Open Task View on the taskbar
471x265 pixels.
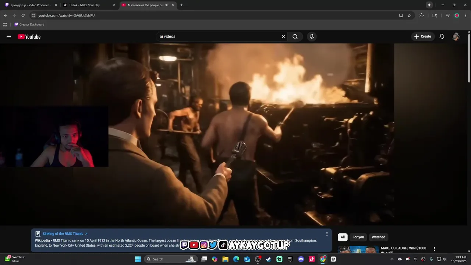(204, 259)
